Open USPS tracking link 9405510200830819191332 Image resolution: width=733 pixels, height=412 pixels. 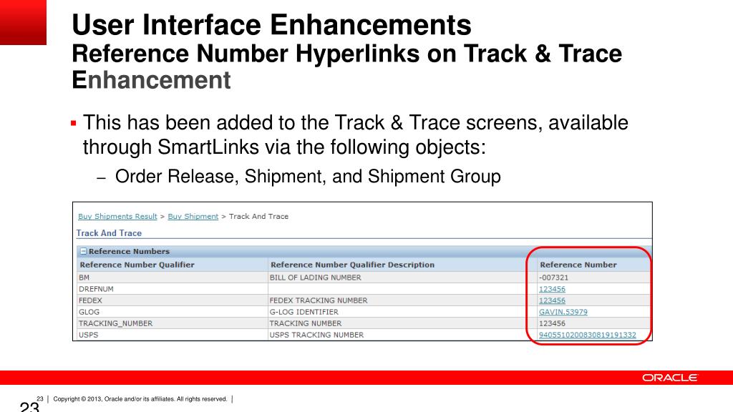pyautogui.click(x=588, y=335)
